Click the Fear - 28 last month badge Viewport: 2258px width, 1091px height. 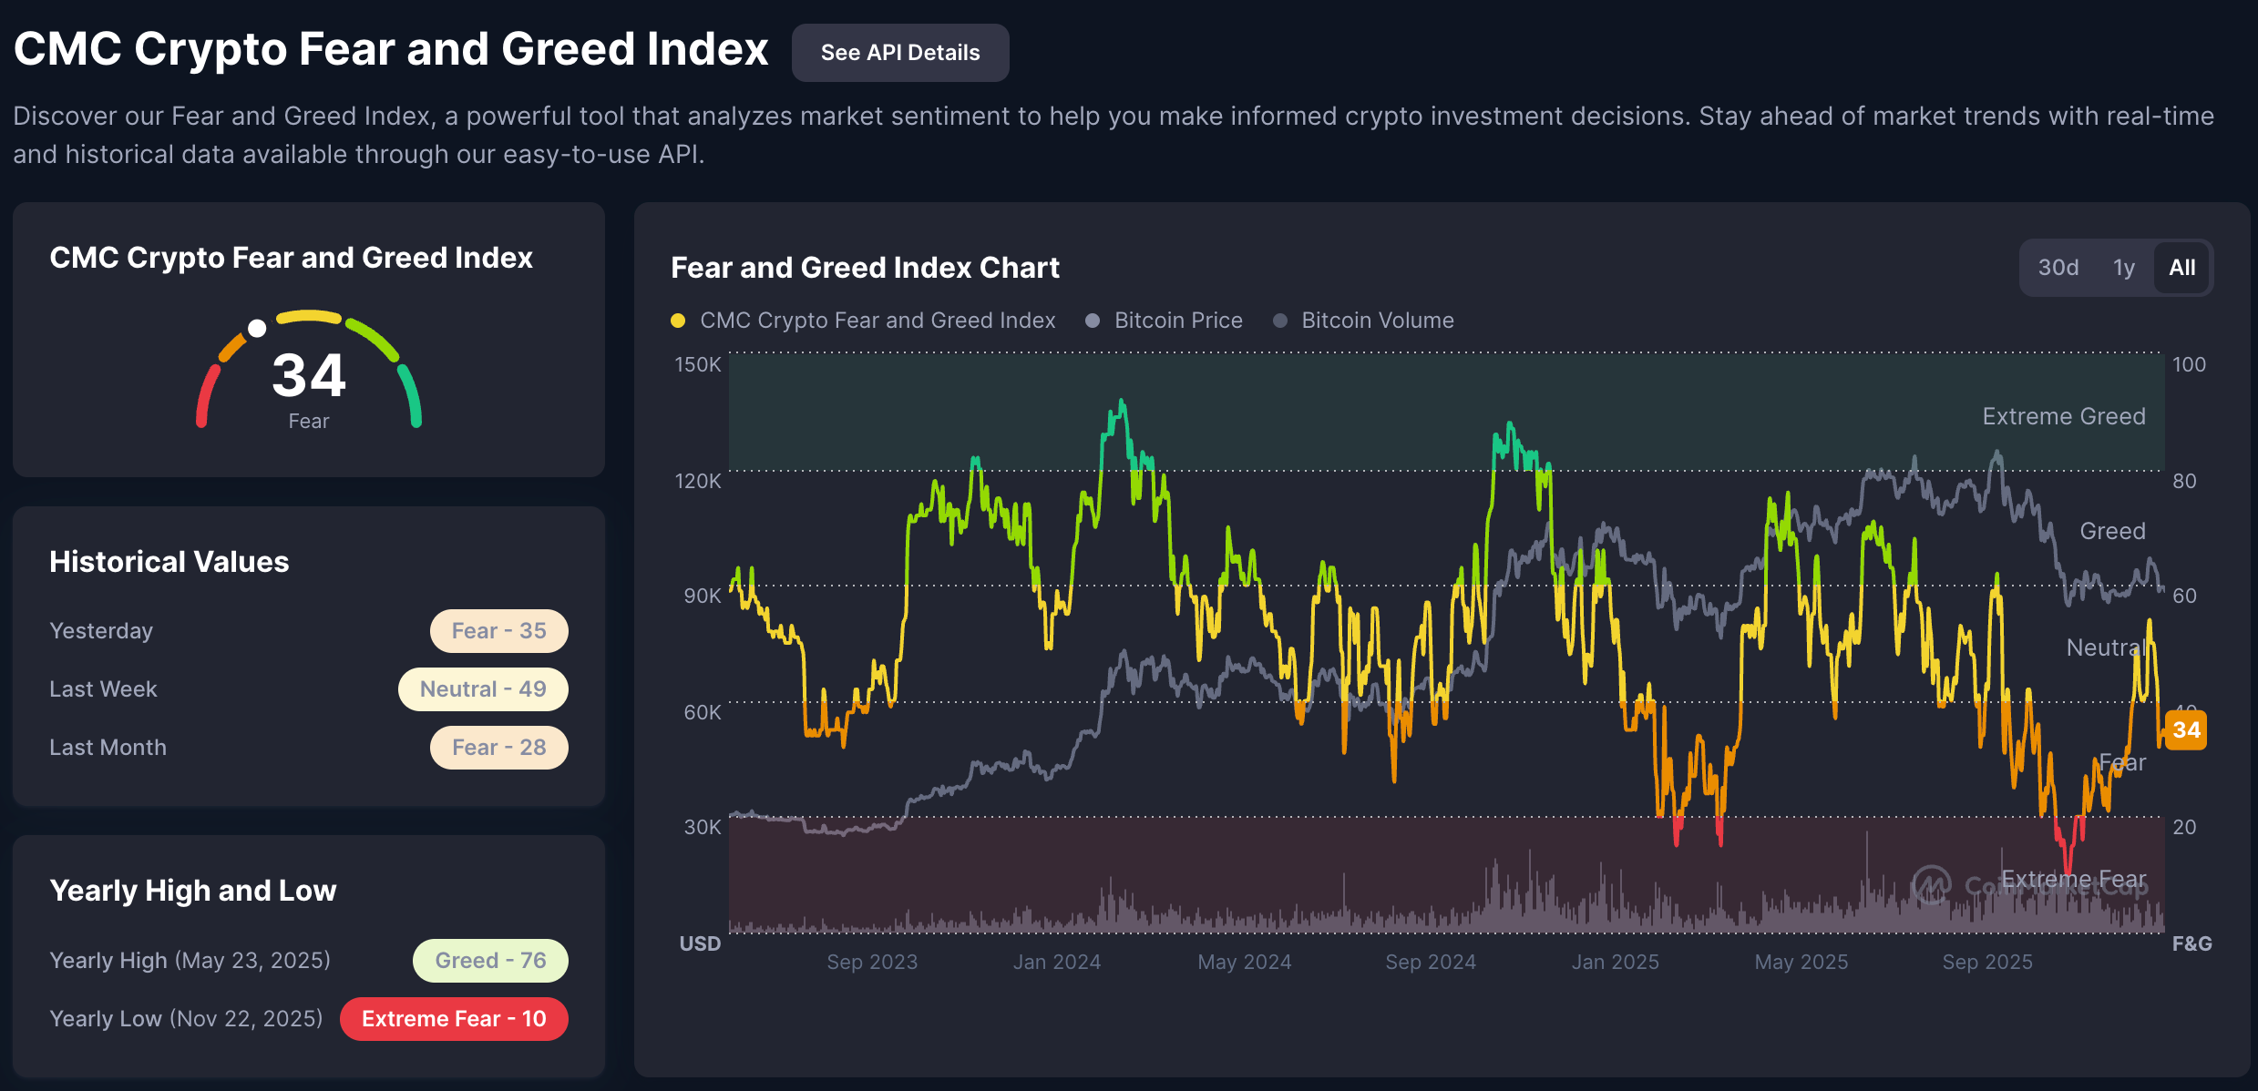click(498, 748)
